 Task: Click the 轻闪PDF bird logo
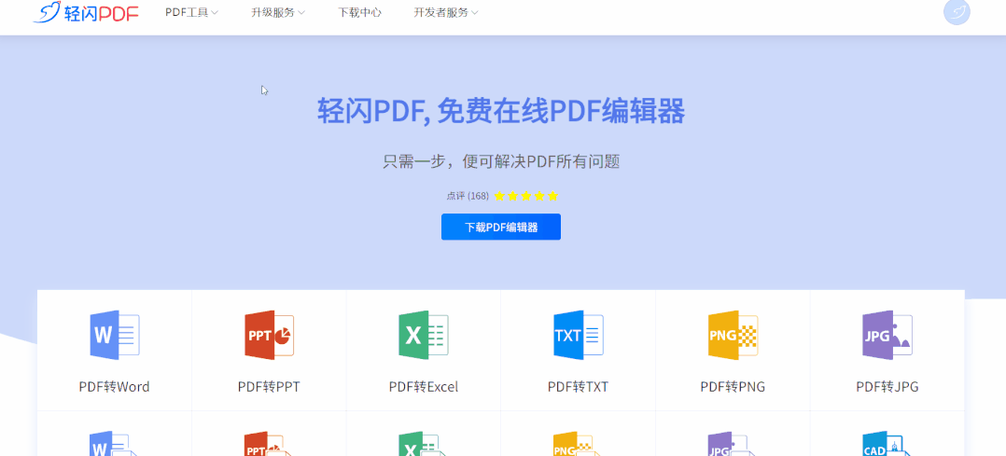pyautogui.click(x=85, y=12)
